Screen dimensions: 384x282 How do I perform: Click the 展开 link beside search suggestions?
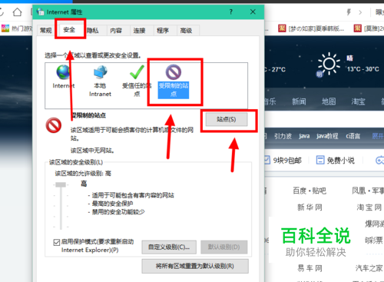point(378,136)
